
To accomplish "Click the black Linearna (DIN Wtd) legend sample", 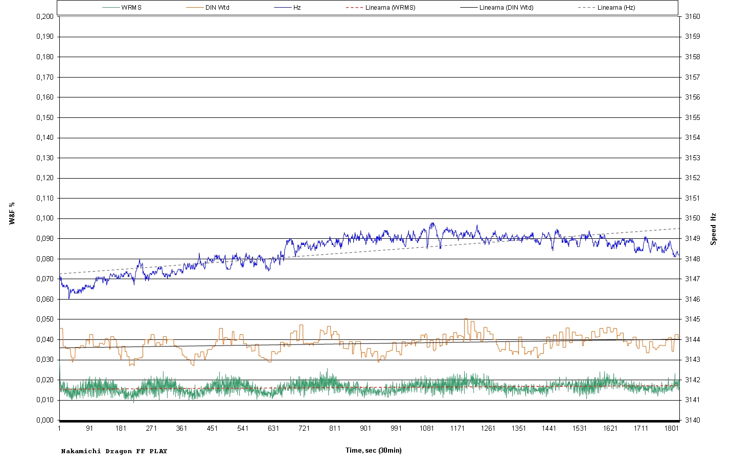I will pyautogui.click(x=469, y=8).
